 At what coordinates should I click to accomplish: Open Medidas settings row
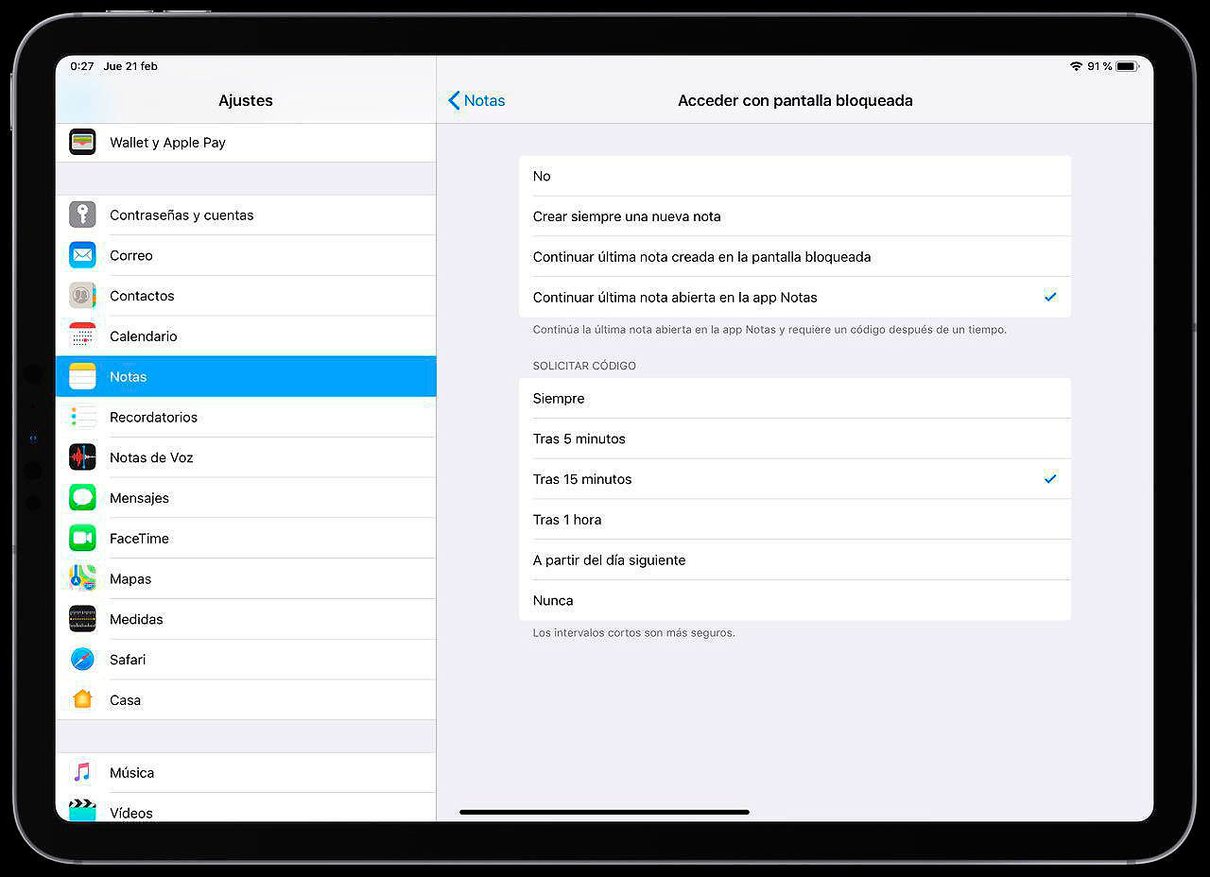coord(246,619)
